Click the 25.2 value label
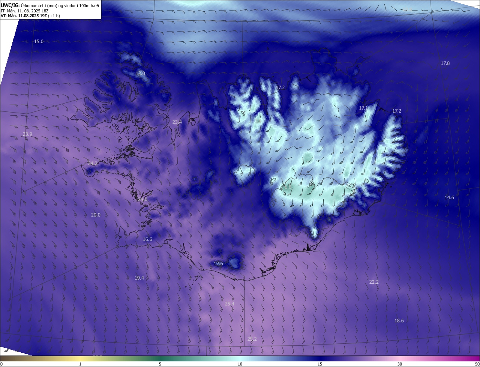This screenshot has height=367, width=480. point(252,339)
